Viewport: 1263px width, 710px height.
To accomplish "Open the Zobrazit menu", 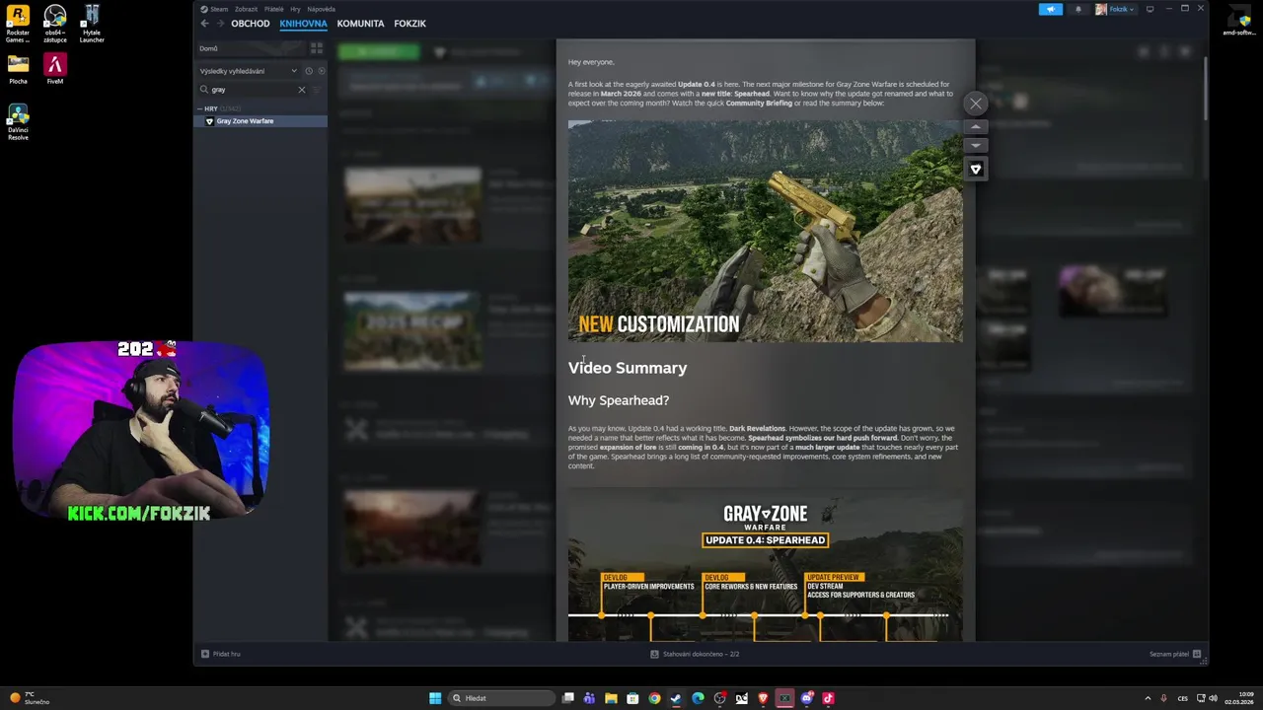I will point(246,9).
